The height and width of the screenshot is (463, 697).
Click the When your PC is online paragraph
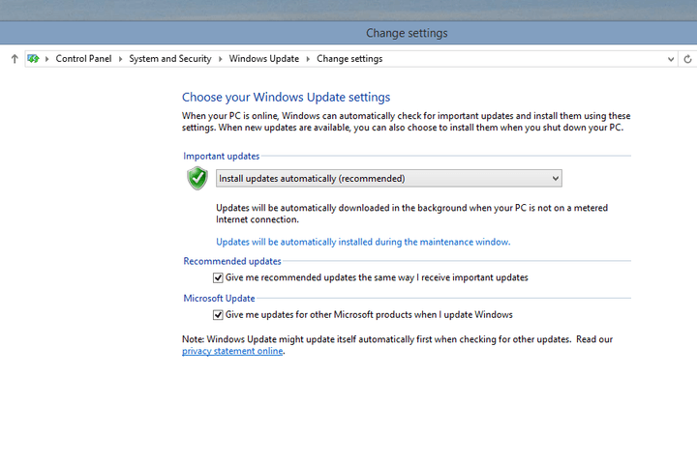point(407,122)
